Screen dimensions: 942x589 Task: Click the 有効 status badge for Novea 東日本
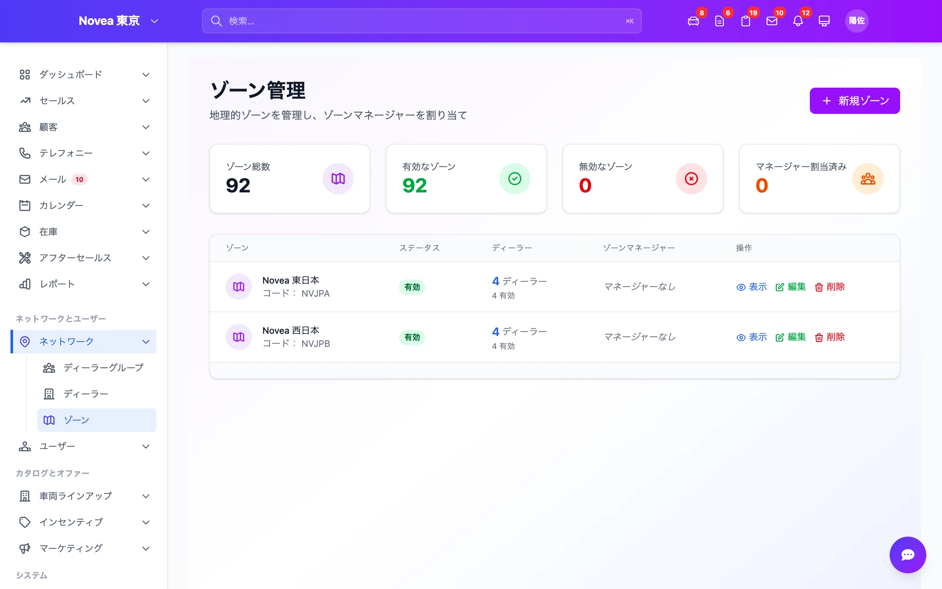coord(412,287)
